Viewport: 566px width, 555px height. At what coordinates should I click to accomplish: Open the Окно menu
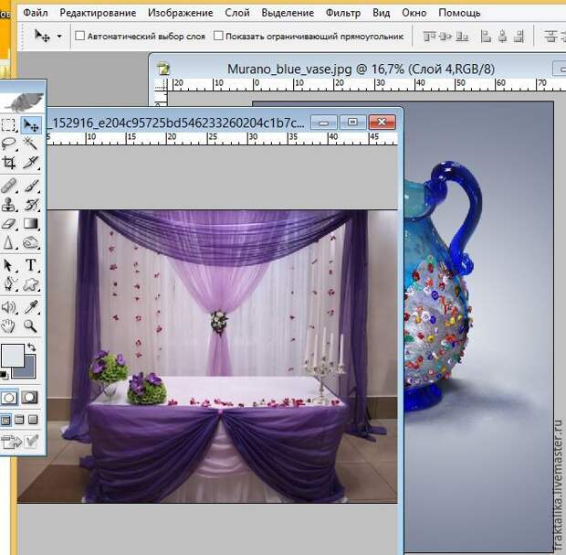(x=414, y=13)
